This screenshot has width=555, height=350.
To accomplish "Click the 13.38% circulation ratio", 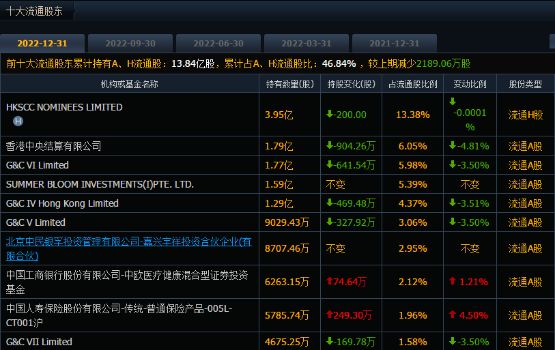I will [x=413, y=115].
